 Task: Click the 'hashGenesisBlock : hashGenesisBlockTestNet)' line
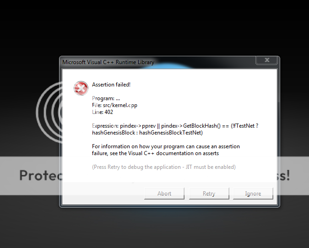pyautogui.click(x=147, y=133)
